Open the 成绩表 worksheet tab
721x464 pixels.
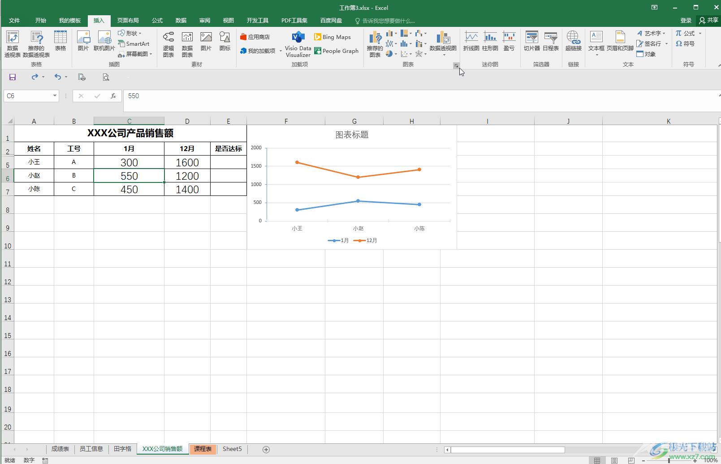click(60, 449)
